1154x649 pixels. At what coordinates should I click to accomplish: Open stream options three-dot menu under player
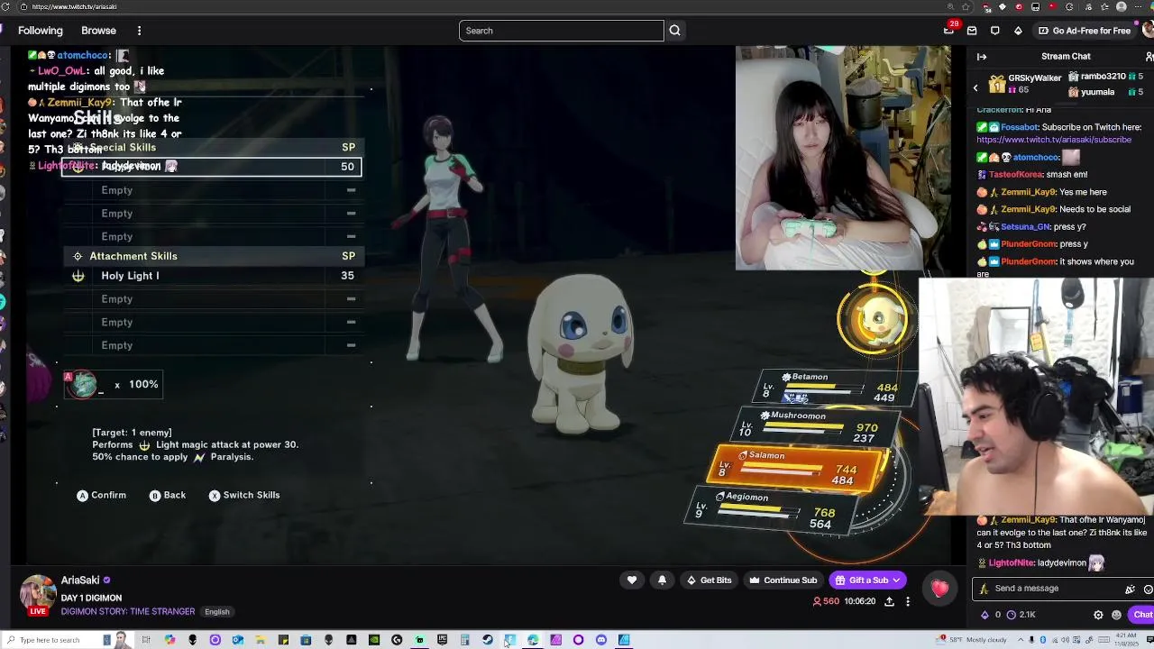908,601
